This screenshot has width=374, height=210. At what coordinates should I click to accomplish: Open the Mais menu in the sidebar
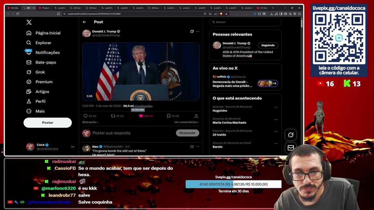pyautogui.click(x=35, y=111)
